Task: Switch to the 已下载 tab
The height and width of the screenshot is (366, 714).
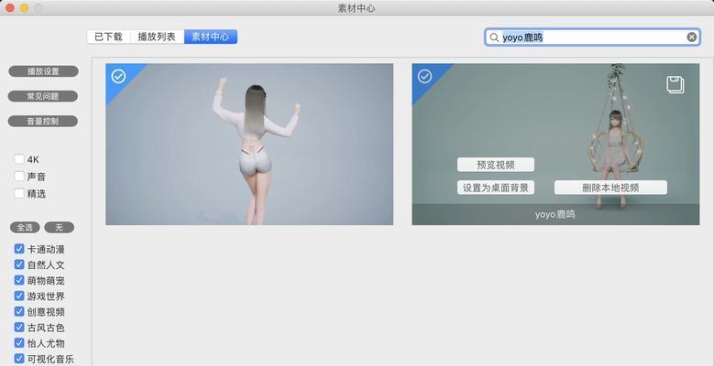Action: click(x=108, y=37)
